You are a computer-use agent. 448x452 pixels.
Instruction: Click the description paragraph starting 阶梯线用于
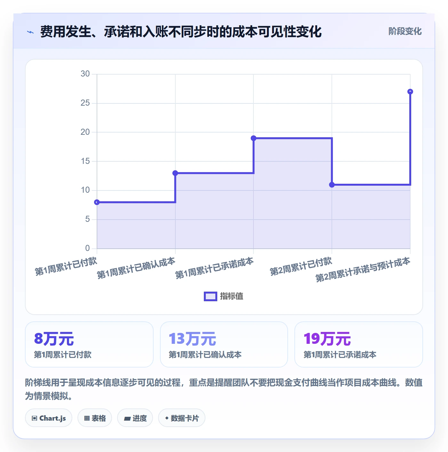click(x=224, y=389)
